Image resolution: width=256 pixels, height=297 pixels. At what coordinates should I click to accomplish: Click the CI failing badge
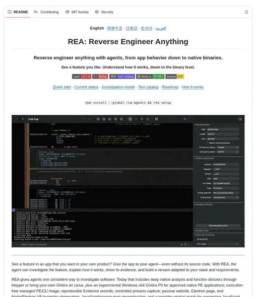[100, 77]
